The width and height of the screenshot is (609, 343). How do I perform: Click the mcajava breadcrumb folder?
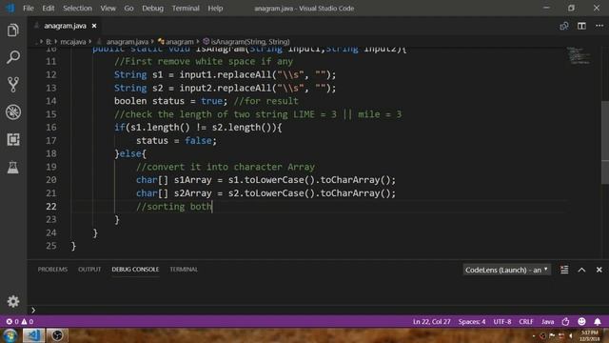73,42
